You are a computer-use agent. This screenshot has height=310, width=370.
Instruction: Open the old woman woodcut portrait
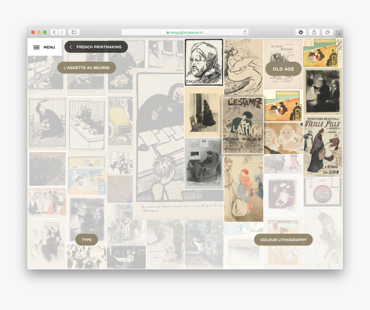click(204, 62)
